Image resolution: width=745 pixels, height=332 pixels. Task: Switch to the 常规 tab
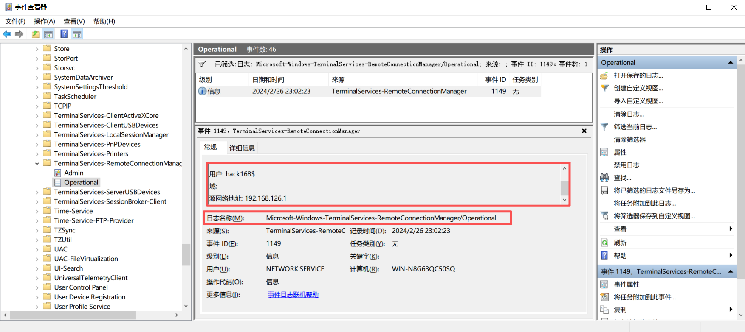tap(210, 147)
